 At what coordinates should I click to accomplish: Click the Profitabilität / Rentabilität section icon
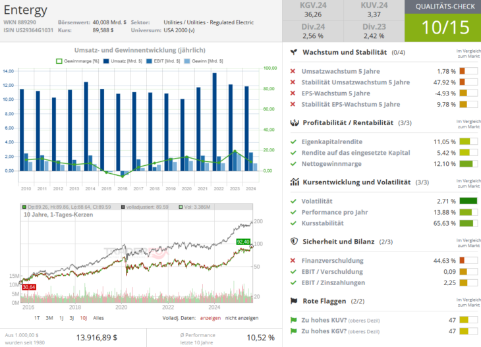coord(294,123)
